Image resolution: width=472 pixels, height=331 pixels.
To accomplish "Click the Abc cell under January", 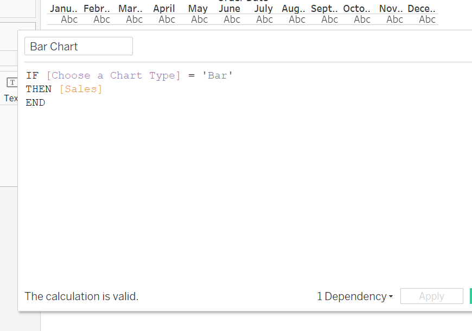I will click(69, 20).
